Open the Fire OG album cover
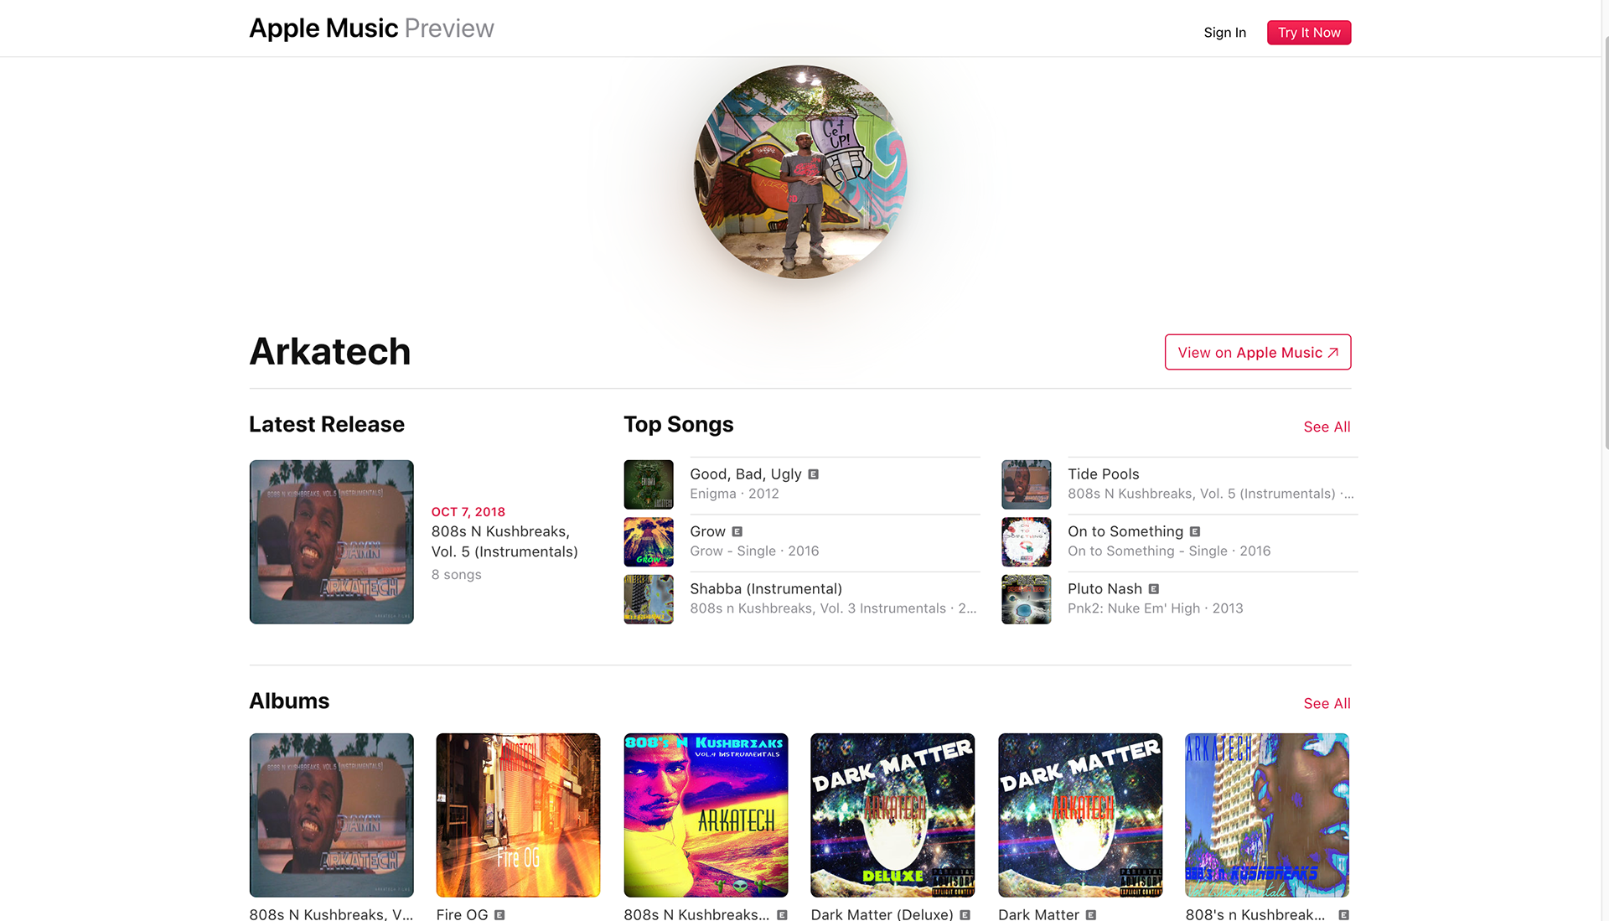 [x=518, y=815]
